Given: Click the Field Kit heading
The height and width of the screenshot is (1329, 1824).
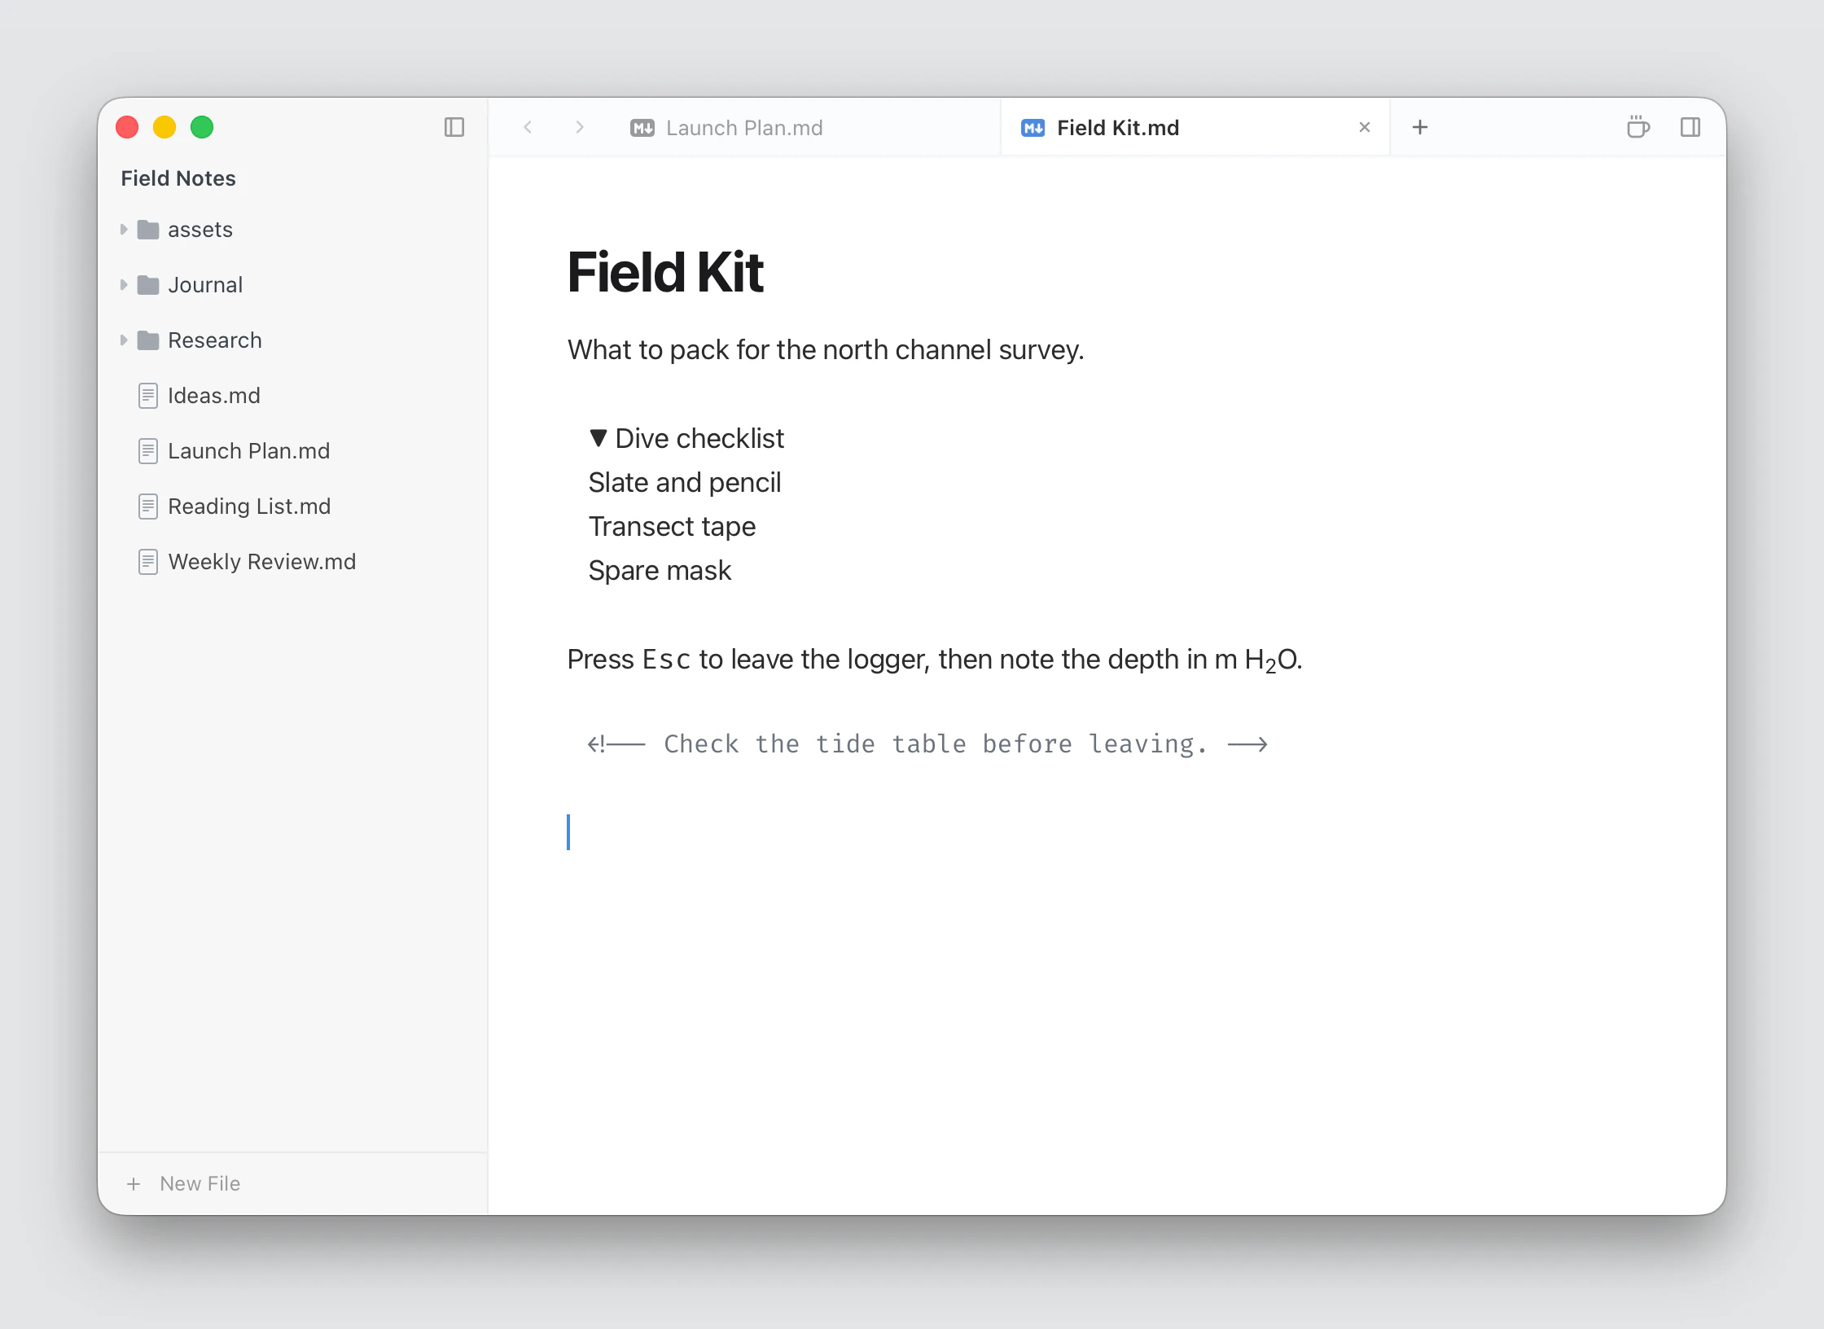Looking at the screenshot, I should pos(665,272).
